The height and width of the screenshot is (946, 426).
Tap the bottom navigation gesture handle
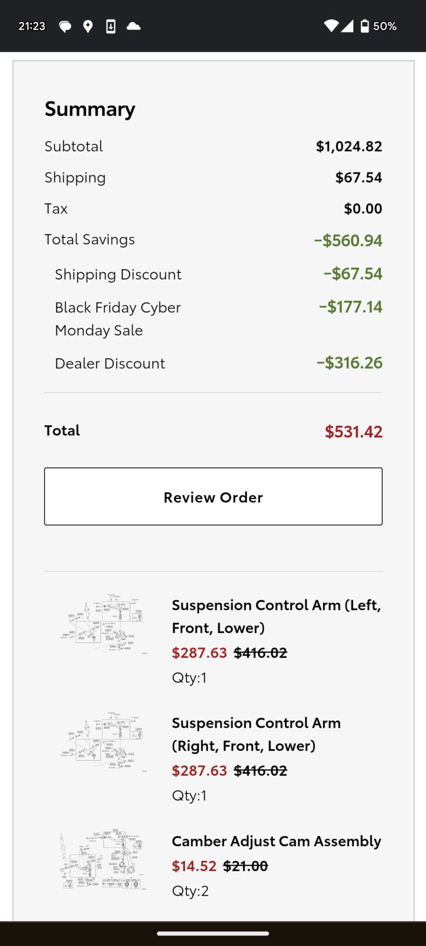point(213,934)
